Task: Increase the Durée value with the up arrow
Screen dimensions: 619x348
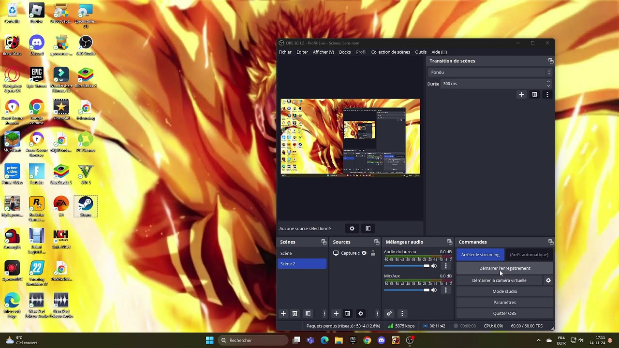Action: (x=548, y=82)
